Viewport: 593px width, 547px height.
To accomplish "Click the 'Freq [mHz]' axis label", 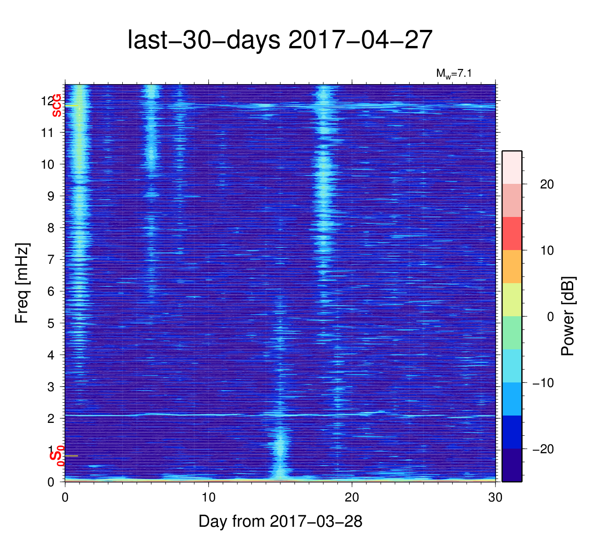I will (22, 283).
